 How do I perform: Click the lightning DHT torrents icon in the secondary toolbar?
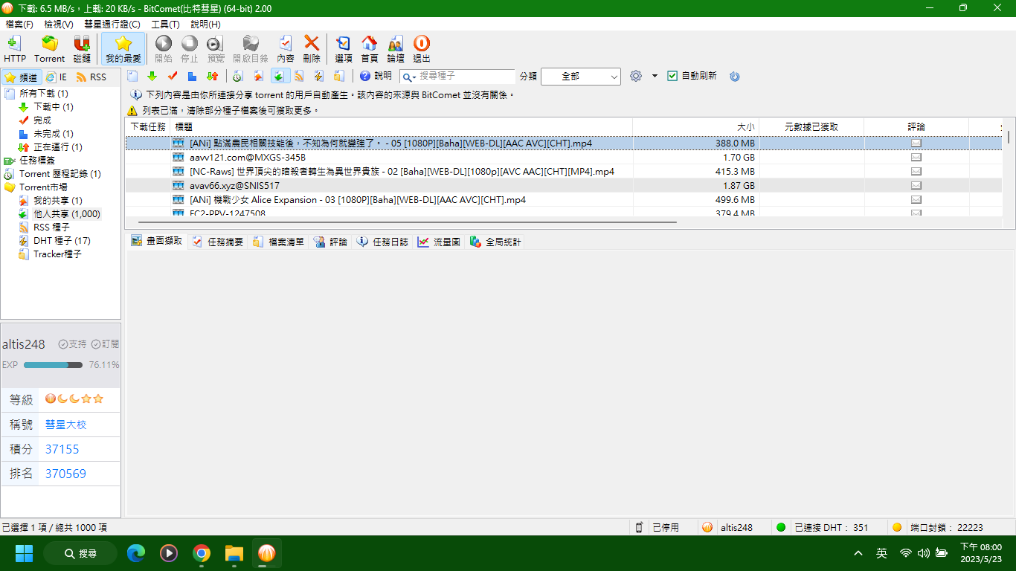pos(319,76)
